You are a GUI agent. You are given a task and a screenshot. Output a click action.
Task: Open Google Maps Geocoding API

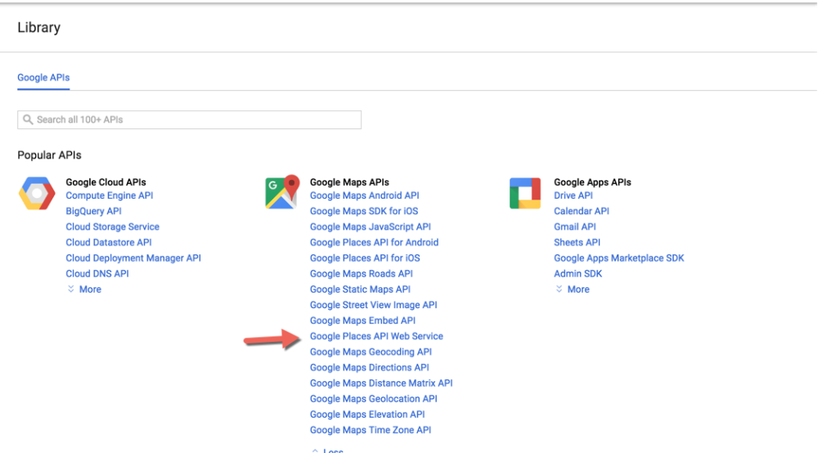[x=371, y=352]
